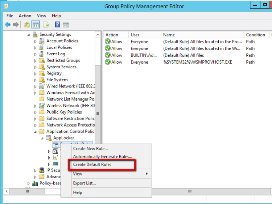The image size is (272, 204).
Task: Toggle Show/Hide Action Pane toolbar icon
Action: coord(66,25)
